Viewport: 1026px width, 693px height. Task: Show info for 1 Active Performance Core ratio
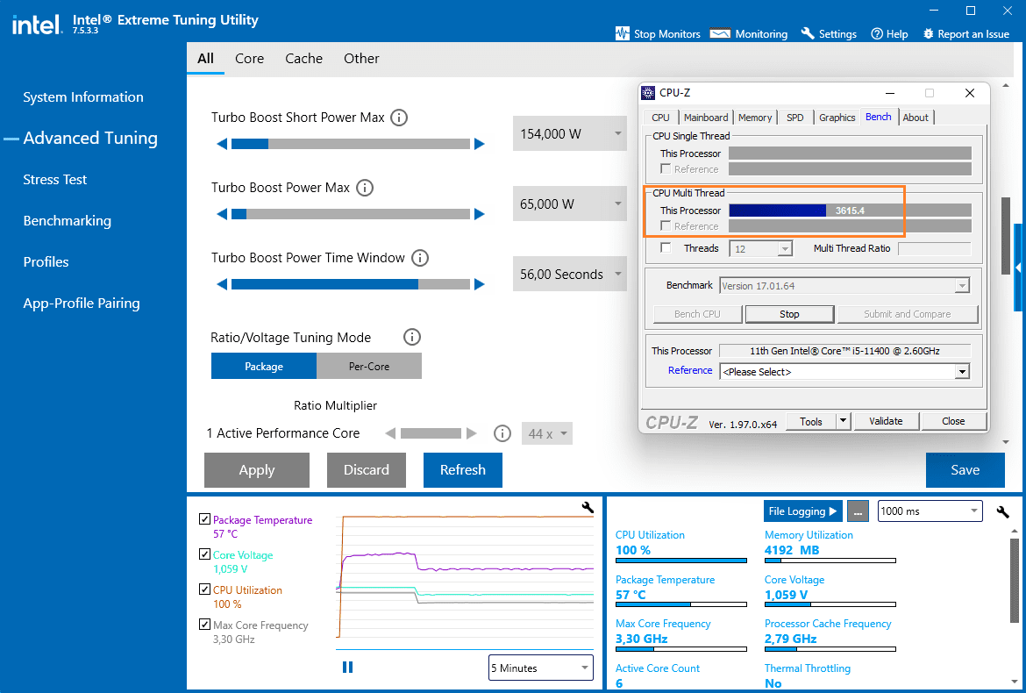(502, 433)
